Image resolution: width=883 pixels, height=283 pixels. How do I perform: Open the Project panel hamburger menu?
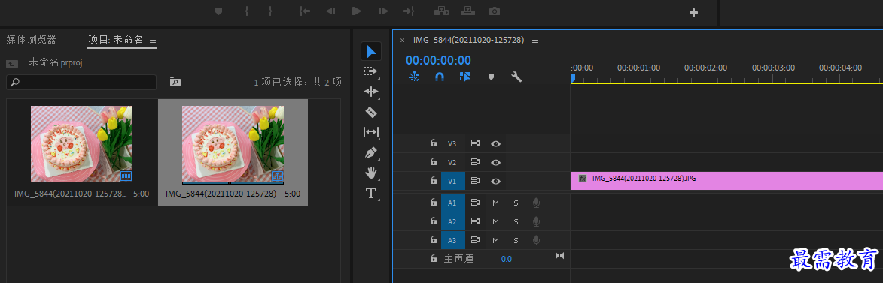click(153, 40)
